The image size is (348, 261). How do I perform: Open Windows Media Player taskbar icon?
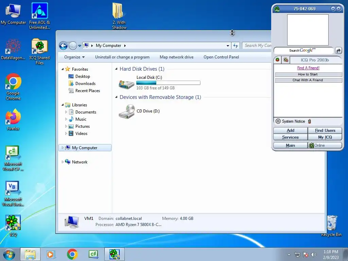pos(51,254)
